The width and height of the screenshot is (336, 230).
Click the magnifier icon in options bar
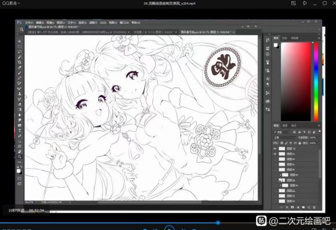21,29
